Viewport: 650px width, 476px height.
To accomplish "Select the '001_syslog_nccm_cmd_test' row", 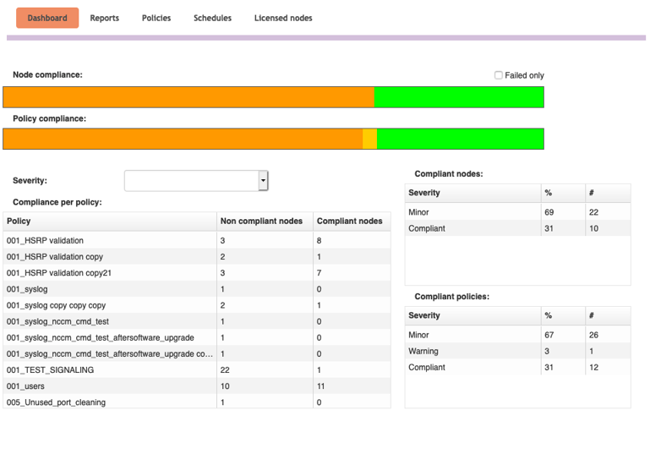I will 197,321.
